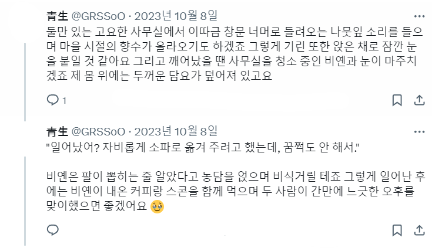Click @GRSSoO handle on the 사무실 tweet
This screenshot has width=432, height=248.
coord(98,16)
